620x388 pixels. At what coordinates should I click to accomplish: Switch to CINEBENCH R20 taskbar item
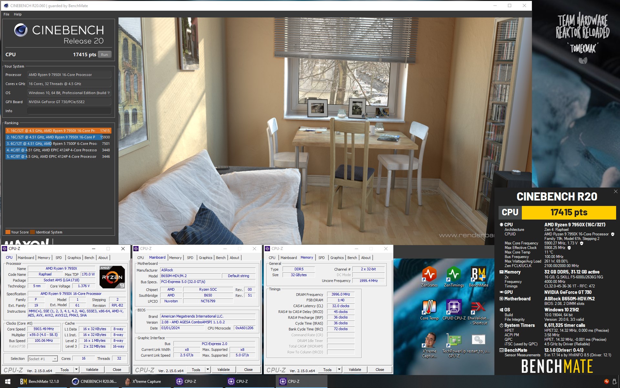click(94, 382)
